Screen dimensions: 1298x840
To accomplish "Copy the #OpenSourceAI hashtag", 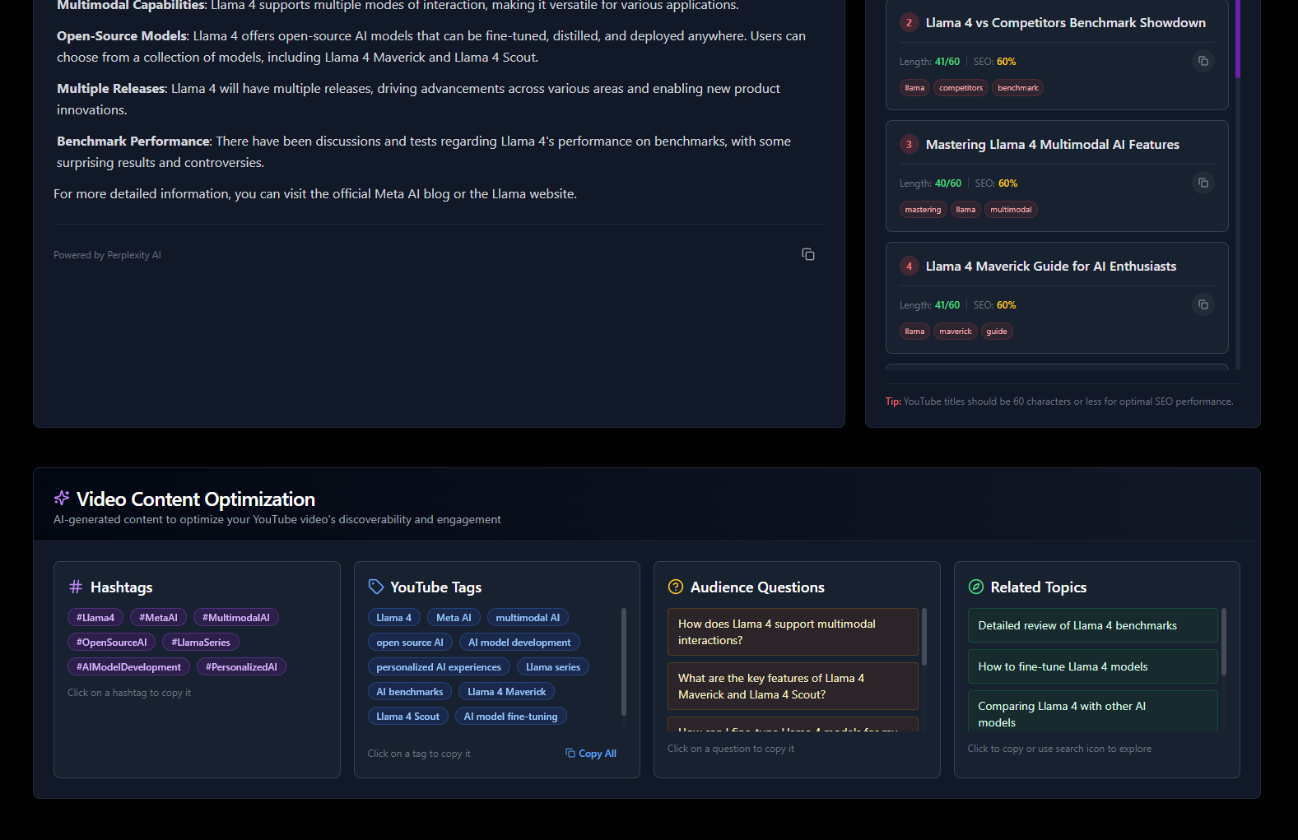I will click(x=112, y=643).
